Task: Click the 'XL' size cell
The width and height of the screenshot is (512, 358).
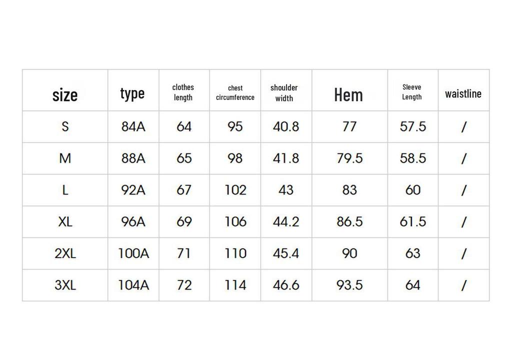Action: click(x=65, y=222)
